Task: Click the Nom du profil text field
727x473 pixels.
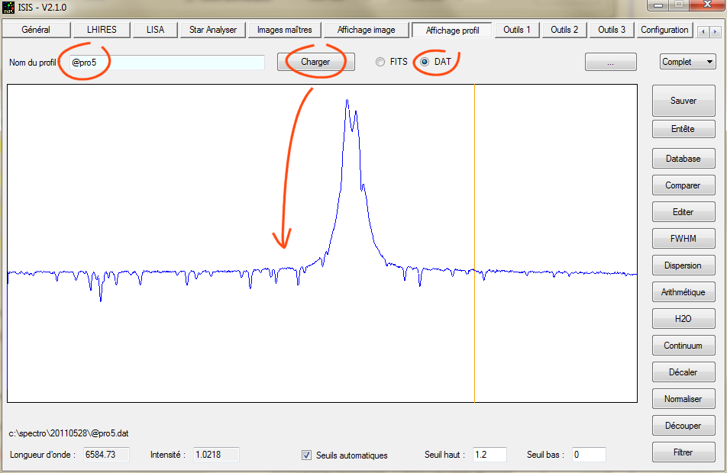Action: point(166,63)
